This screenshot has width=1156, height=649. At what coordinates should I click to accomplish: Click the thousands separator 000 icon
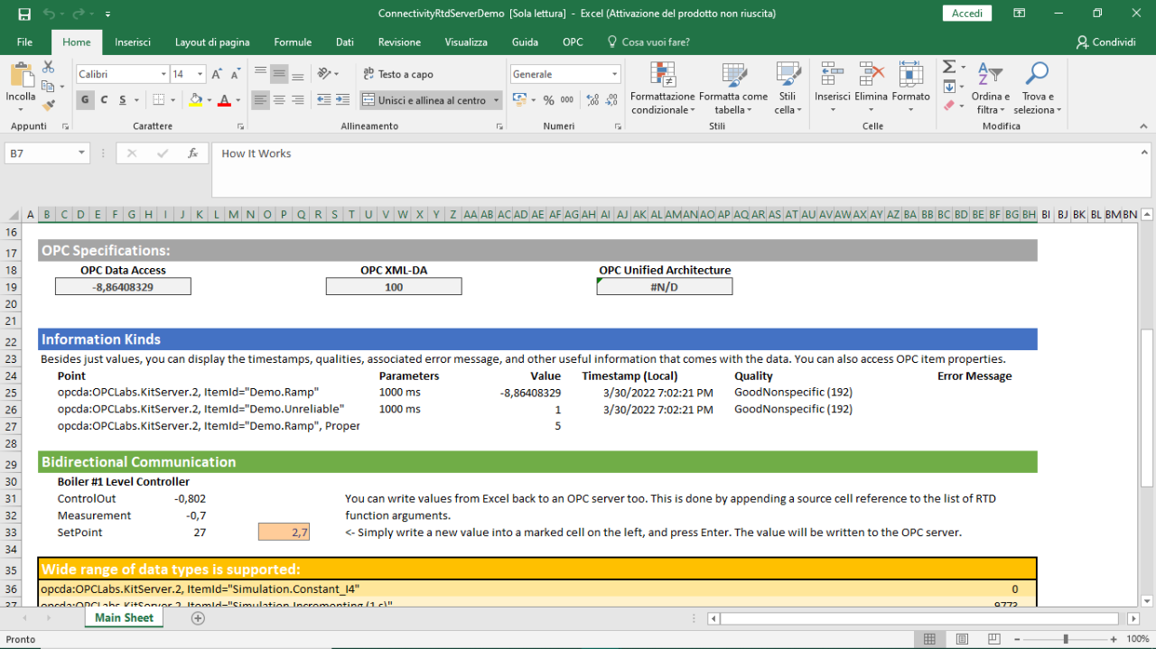pos(567,100)
